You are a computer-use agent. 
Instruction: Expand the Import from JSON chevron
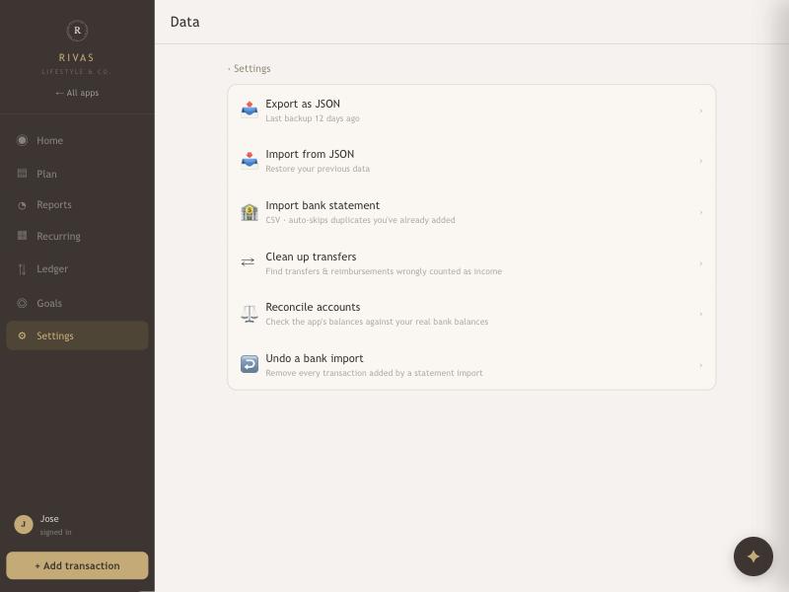tap(701, 161)
